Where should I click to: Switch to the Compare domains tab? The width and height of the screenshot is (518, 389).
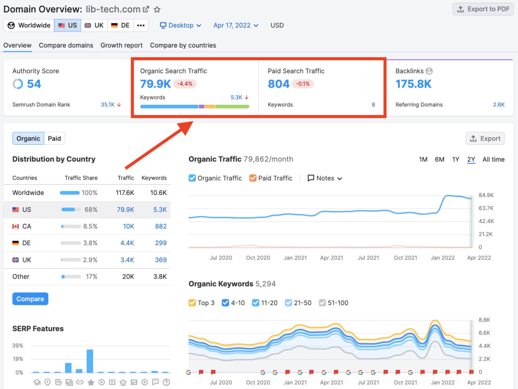point(66,45)
